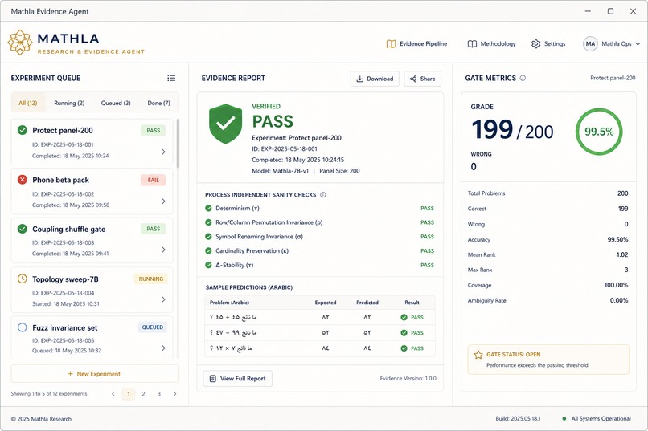The height and width of the screenshot is (431, 648).
Task: Go to page 3 of experiments
Action: pos(158,394)
